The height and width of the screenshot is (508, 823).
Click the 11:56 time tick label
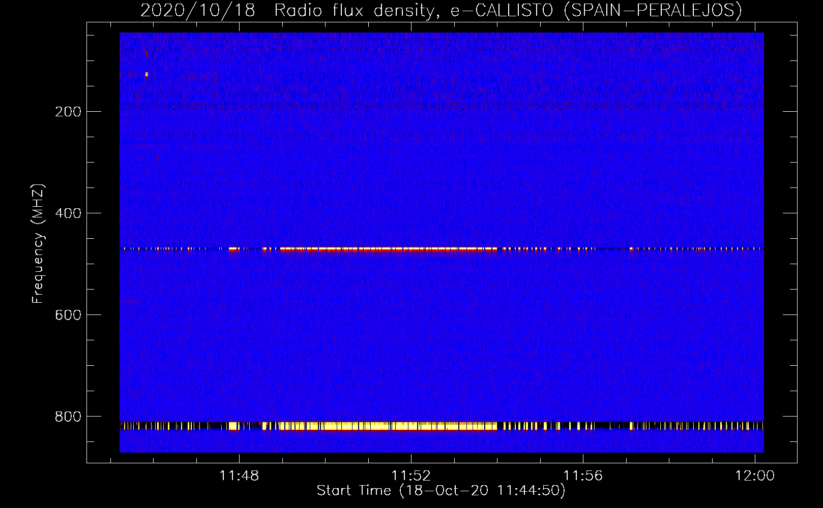583,475
